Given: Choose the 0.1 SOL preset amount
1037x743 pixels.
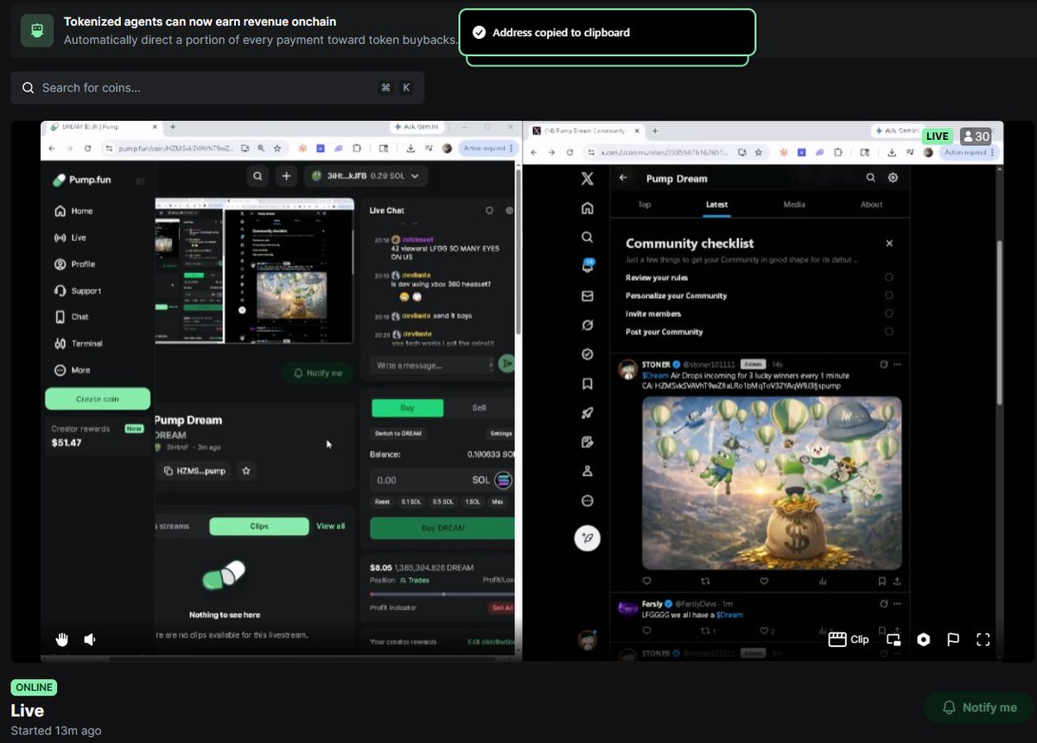Looking at the screenshot, I should click(x=412, y=502).
